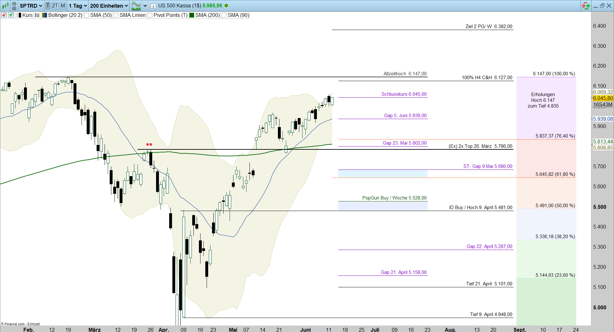
Task: Click the red-green trade arrows icon
Action: point(586,5)
